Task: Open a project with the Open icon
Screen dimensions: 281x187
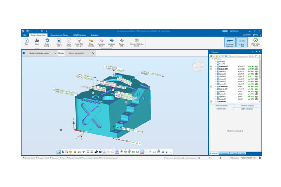Action: (37, 41)
